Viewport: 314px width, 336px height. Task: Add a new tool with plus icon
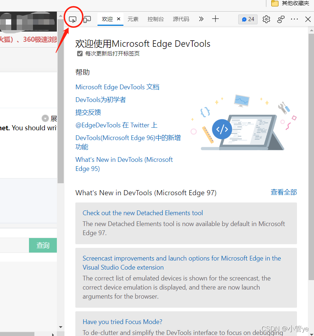tap(215, 19)
